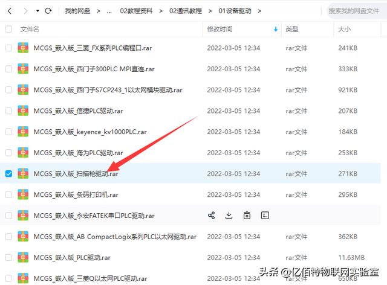Click the rar icon of 永宏FATEK串口PLC驱动.rar
Screen dimensions: 387x285
pos(23,216)
